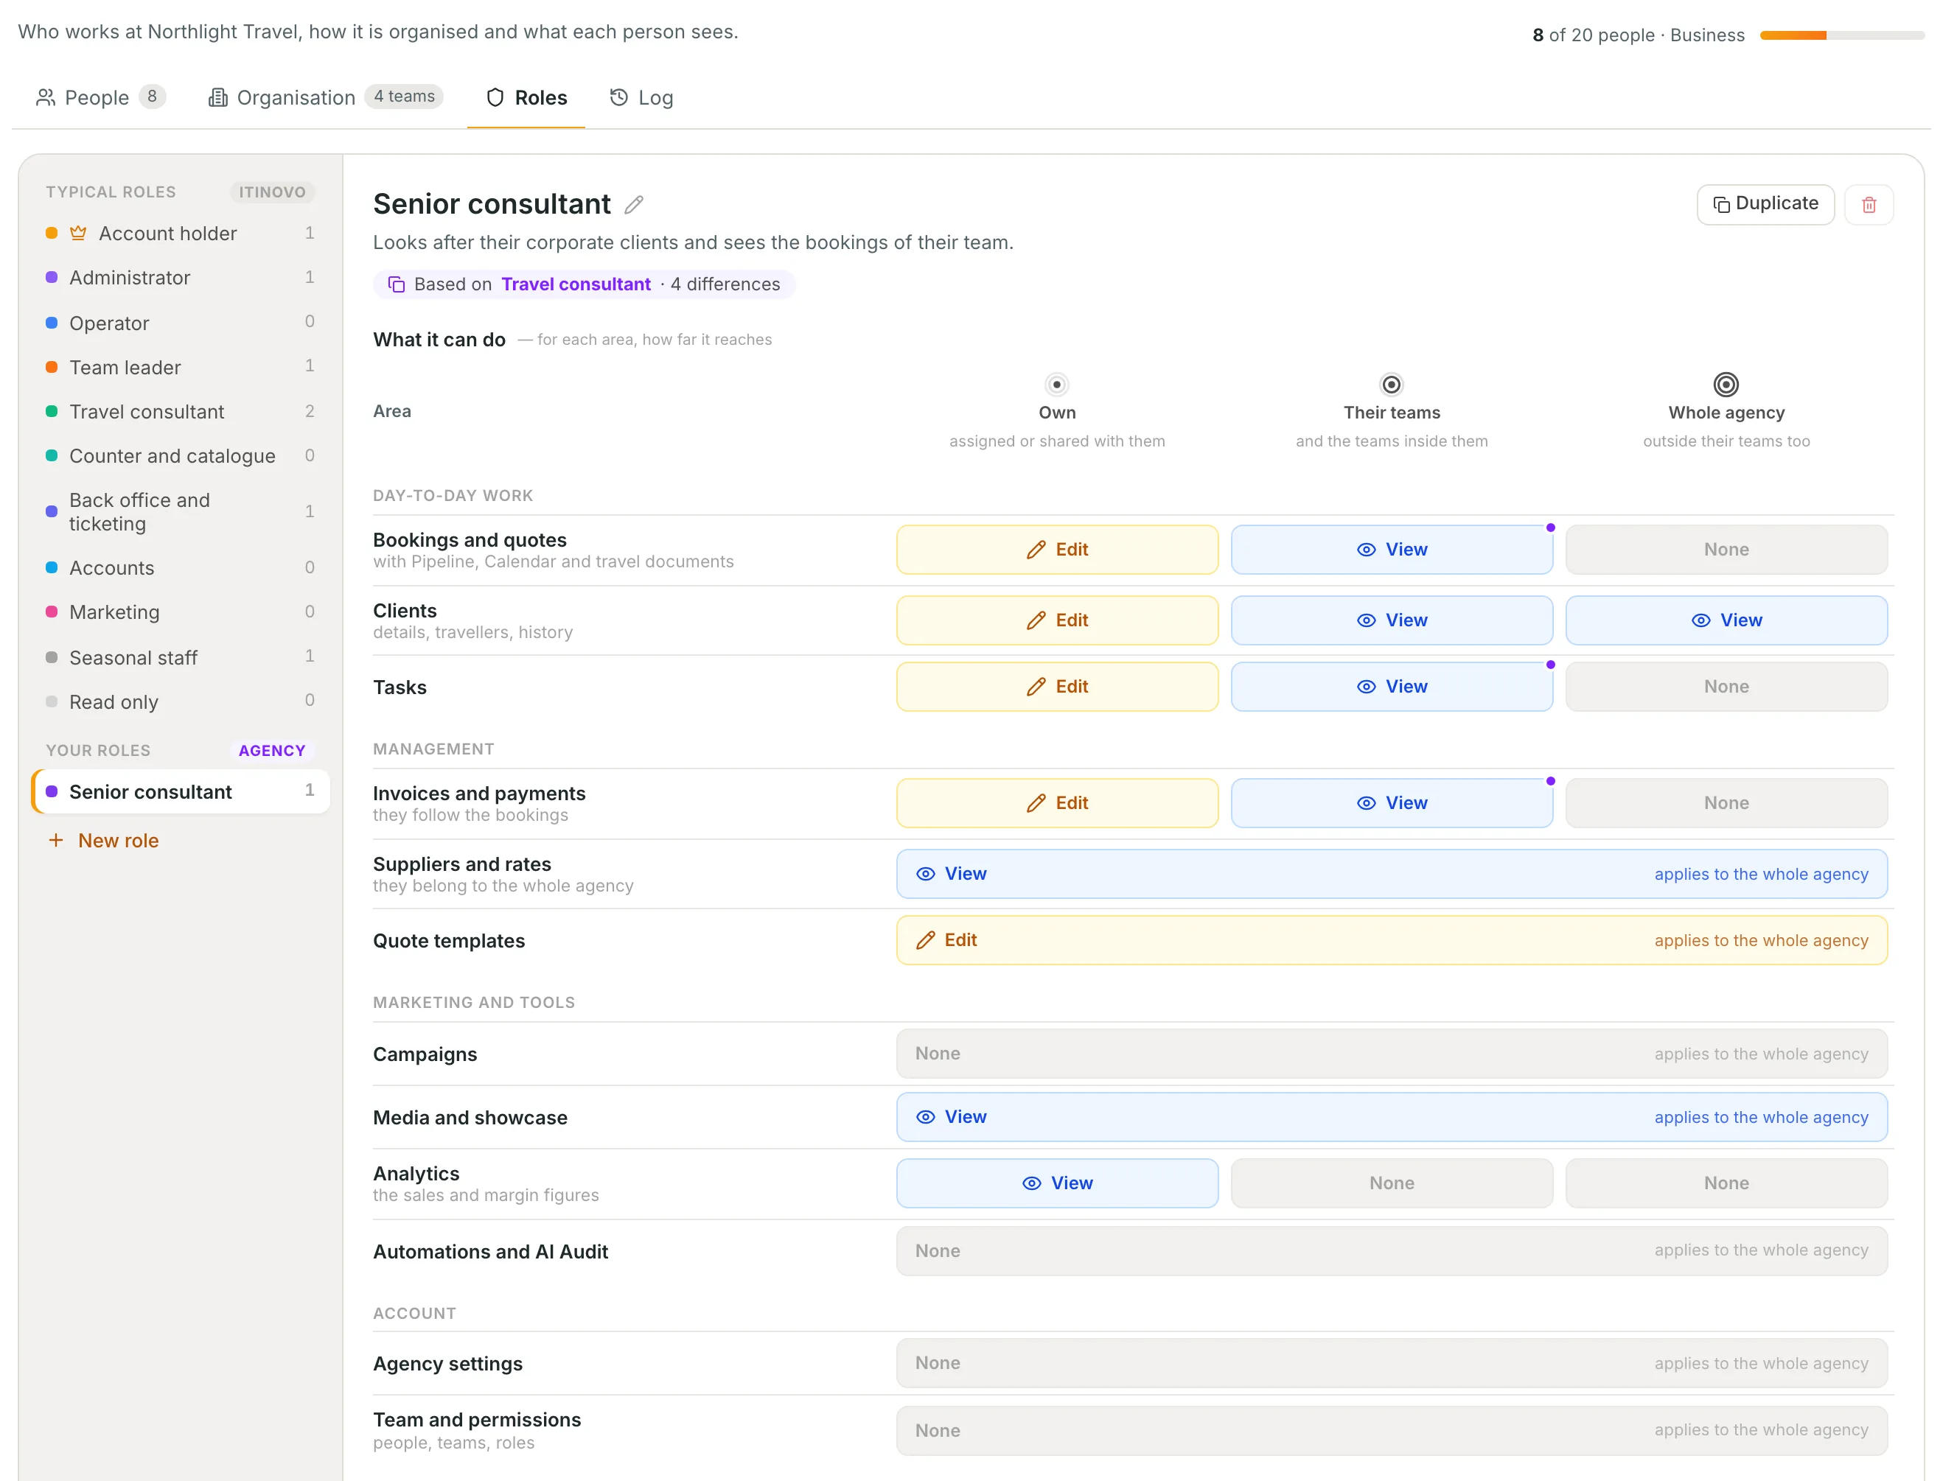Toggle Analytics Own View cell

click(1056, 1182)
